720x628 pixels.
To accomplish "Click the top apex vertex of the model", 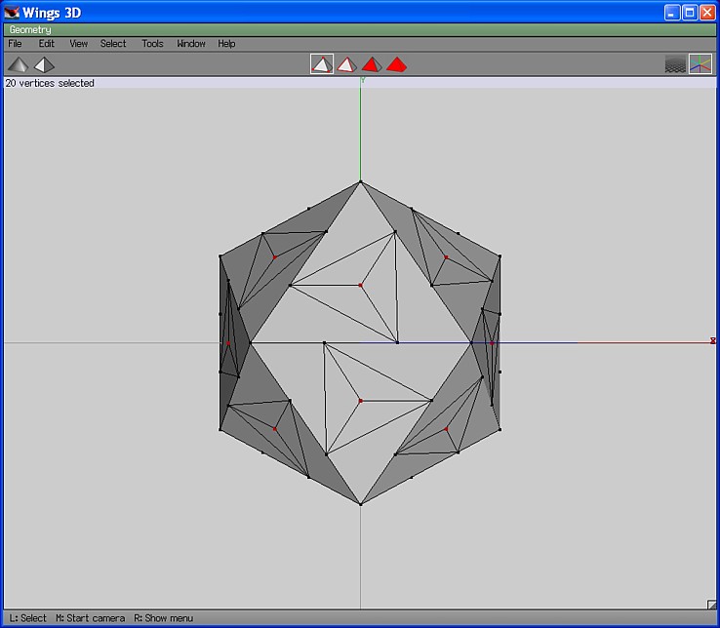I will [360, 181].
